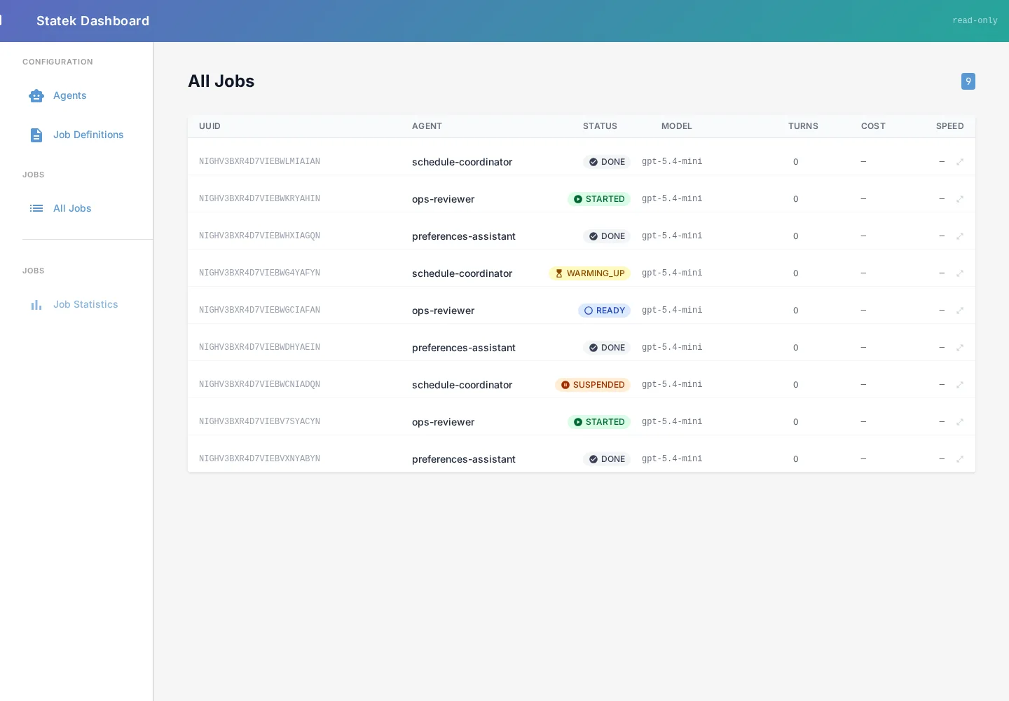Viewport: 1009px width, 701px height.
Task: Go to Agents page link
Action: [x=70, y=95]
